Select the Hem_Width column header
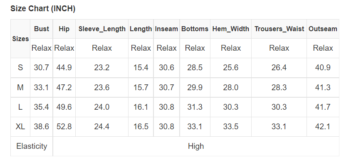356x165 pixels. [x=231, y=29]
